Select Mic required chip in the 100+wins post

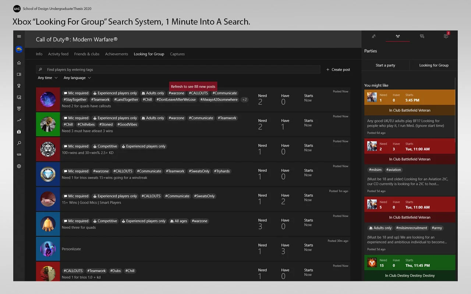(76, 146)
